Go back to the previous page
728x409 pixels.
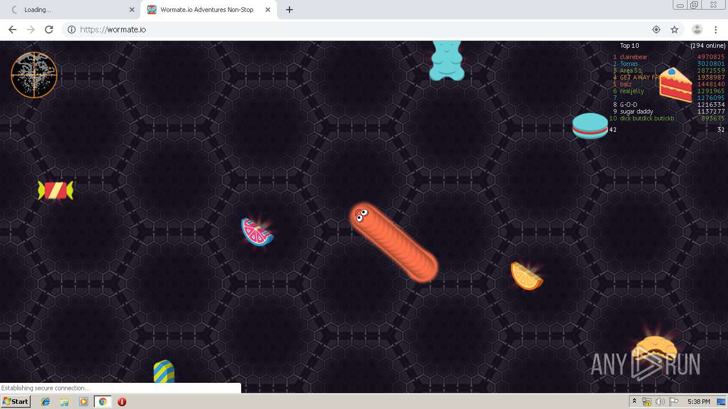13,30
